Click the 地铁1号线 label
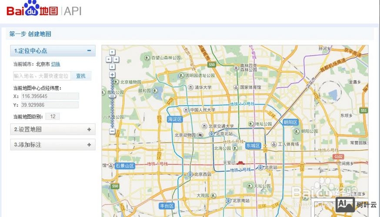 [x=157, y=164]
